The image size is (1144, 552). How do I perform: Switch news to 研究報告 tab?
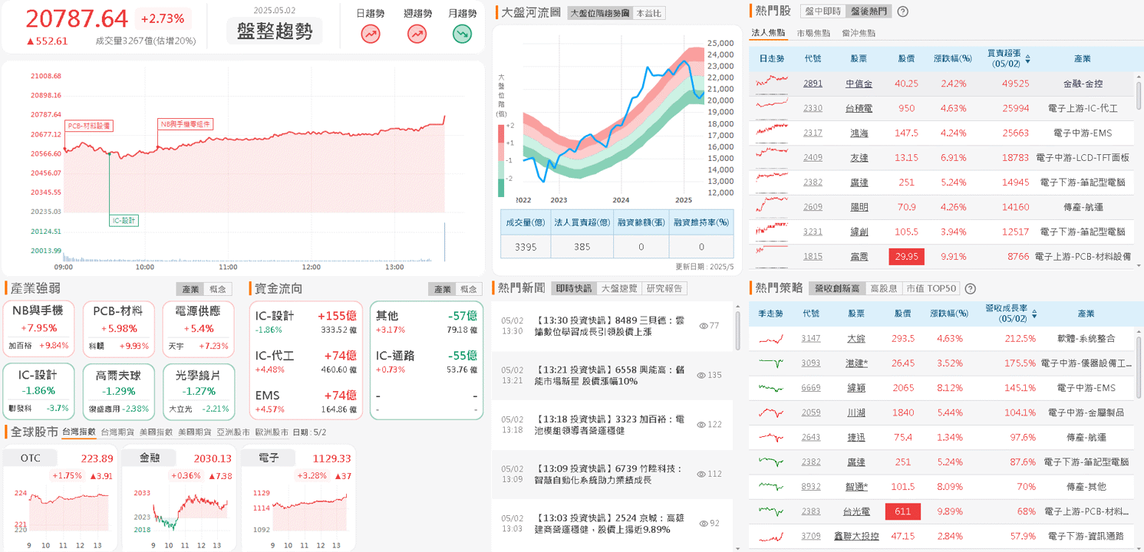pyautogui.click(x=664, y=288)
